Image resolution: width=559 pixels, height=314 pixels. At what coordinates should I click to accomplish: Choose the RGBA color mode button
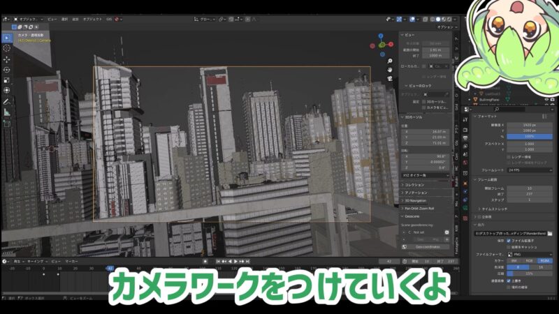point(543,261)
